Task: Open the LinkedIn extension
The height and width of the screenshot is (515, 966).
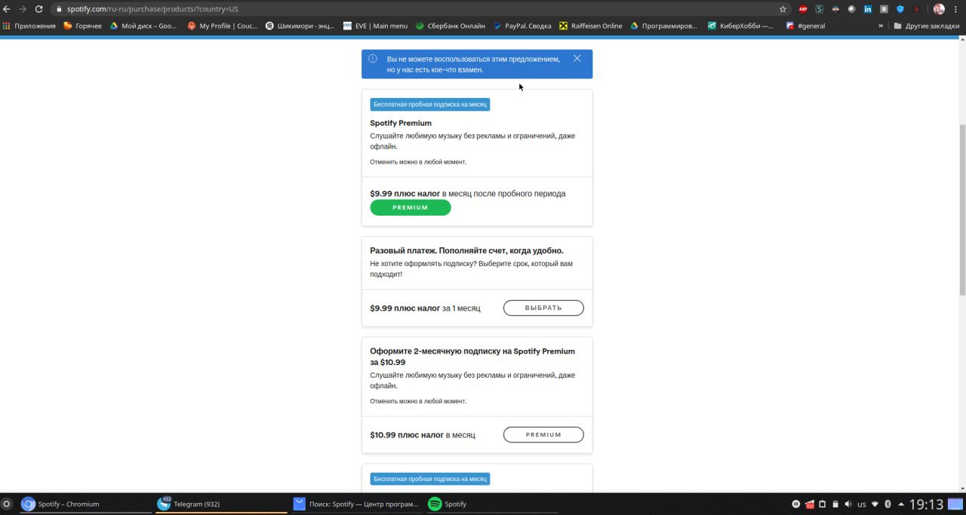Action: pos(868,9)
